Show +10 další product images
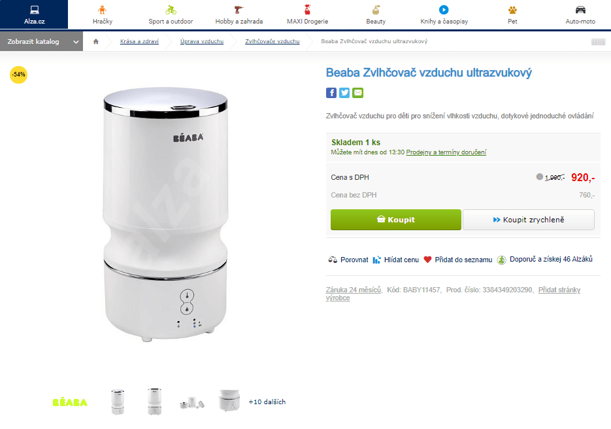This screenshot has width=611, height=429. tap(267, 402)
